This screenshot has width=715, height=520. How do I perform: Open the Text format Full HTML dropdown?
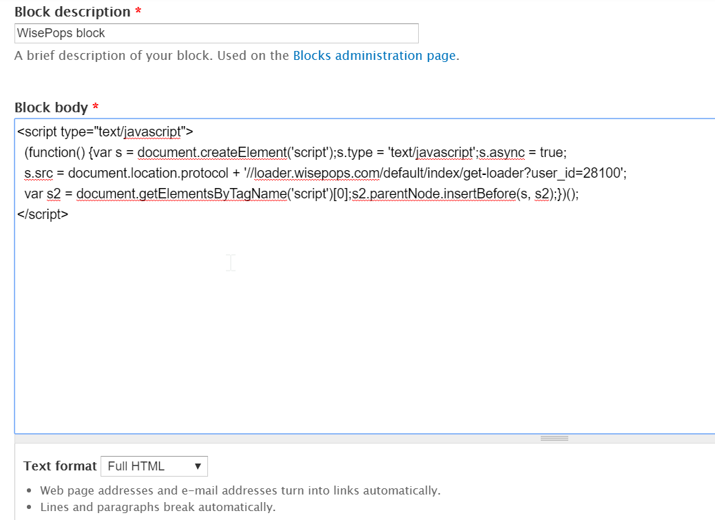(154, 466)
